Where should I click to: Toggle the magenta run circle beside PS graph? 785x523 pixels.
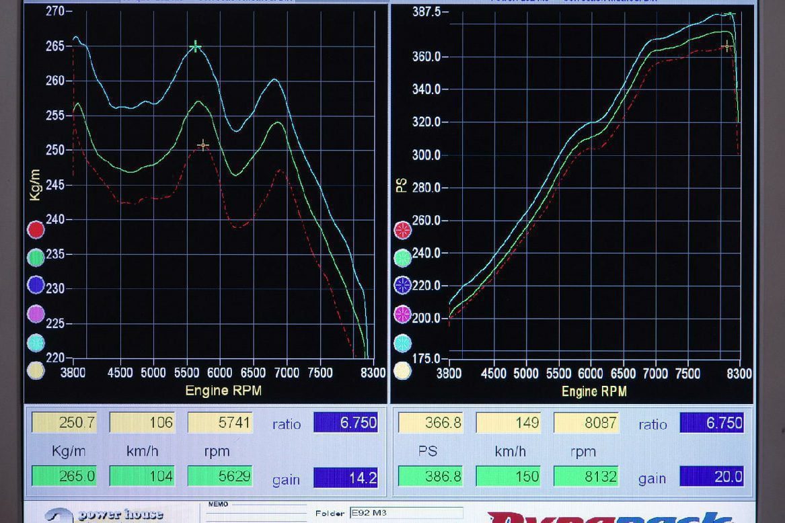click(x=402, y=313)
